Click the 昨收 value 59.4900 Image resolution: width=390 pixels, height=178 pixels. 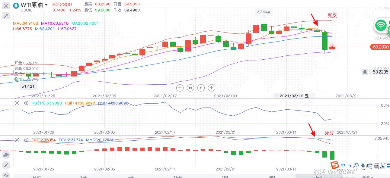[132, 10]
